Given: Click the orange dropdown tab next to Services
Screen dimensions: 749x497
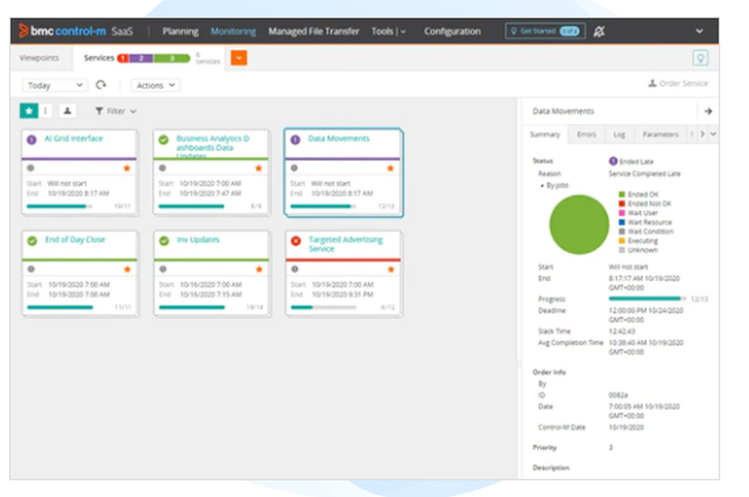Looking at the screenshot, I should (237, 57).
